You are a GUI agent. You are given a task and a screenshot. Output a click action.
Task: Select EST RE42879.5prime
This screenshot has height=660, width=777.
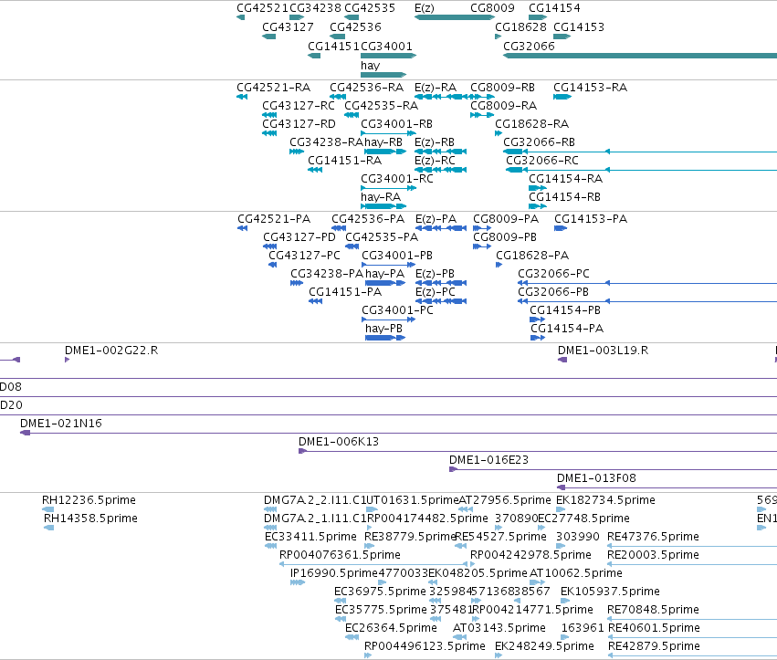(654, 646)
